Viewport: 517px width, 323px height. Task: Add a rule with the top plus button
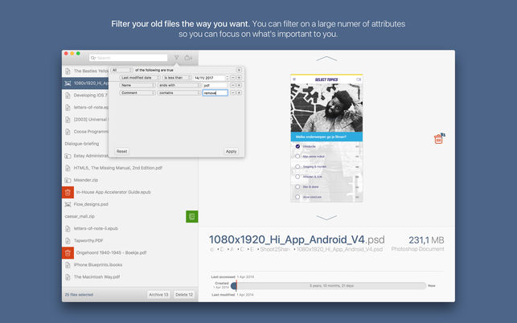pyautogui.click(x=239, y=70)
